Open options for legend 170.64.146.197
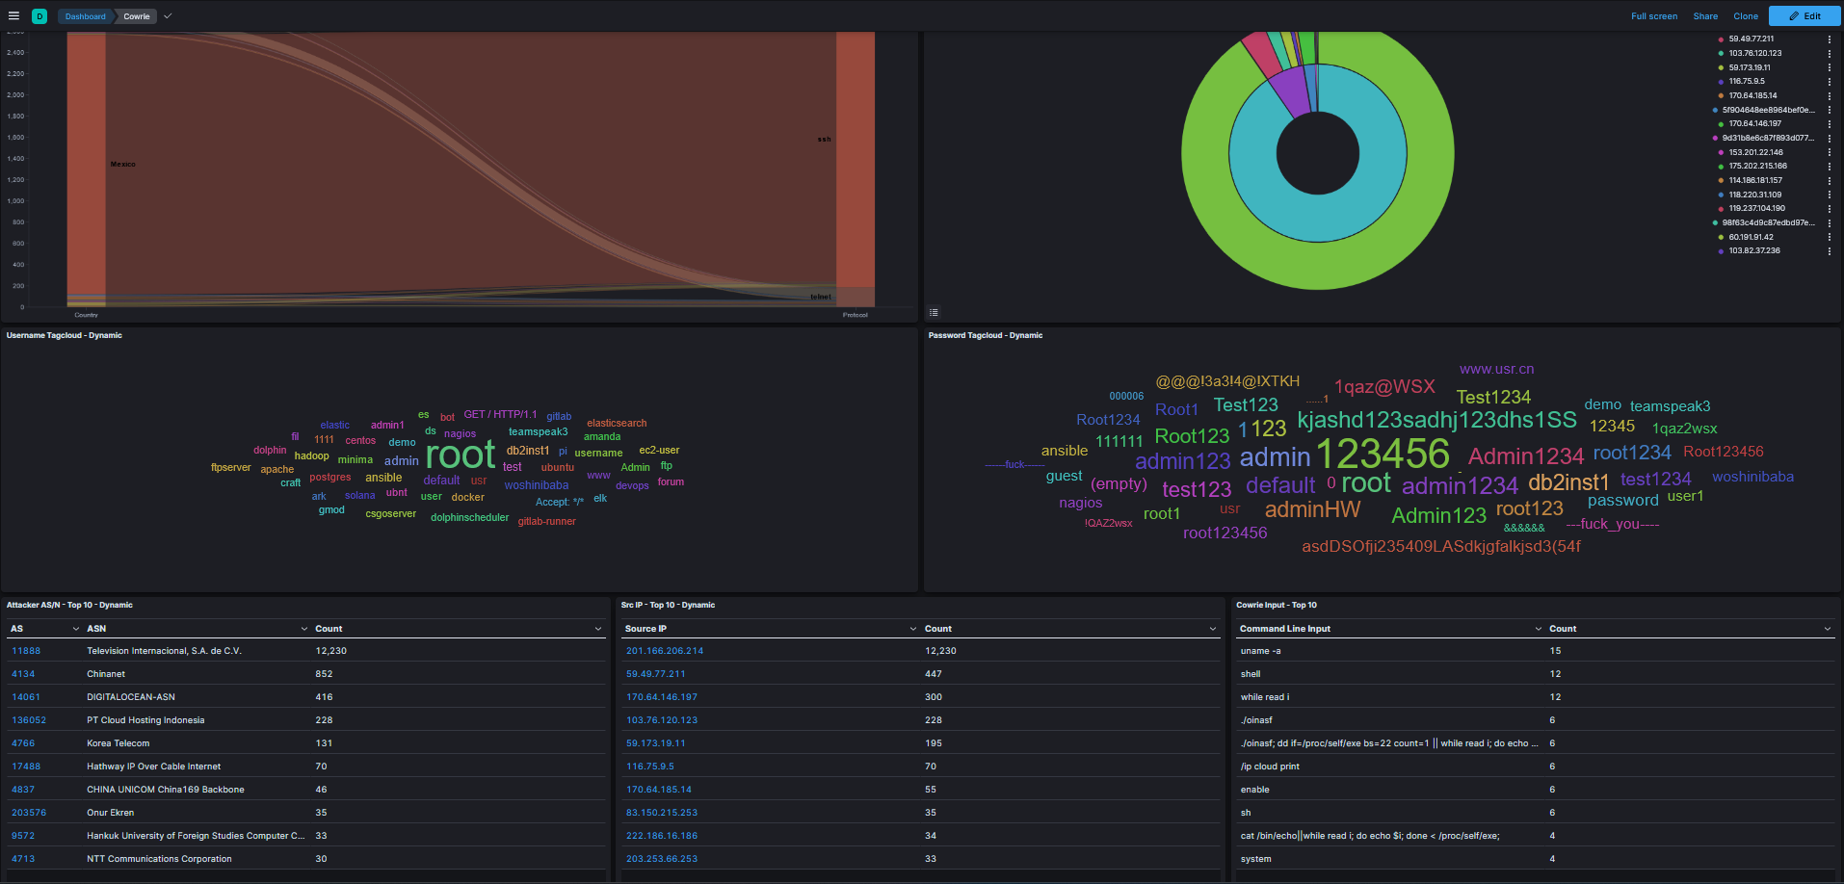Viewport: 1844px width, 884px height. click(1830, 124)
